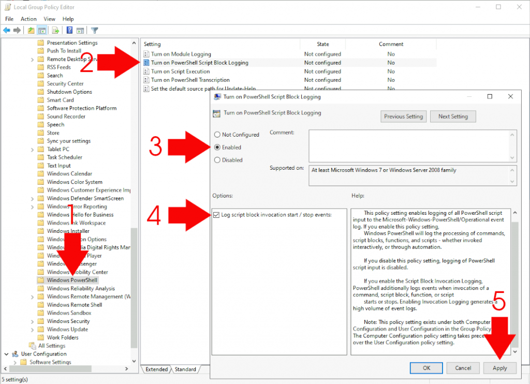Toggle the Show/Hide Action Pane icon
The image size is (530, 384).
(80, 29)
